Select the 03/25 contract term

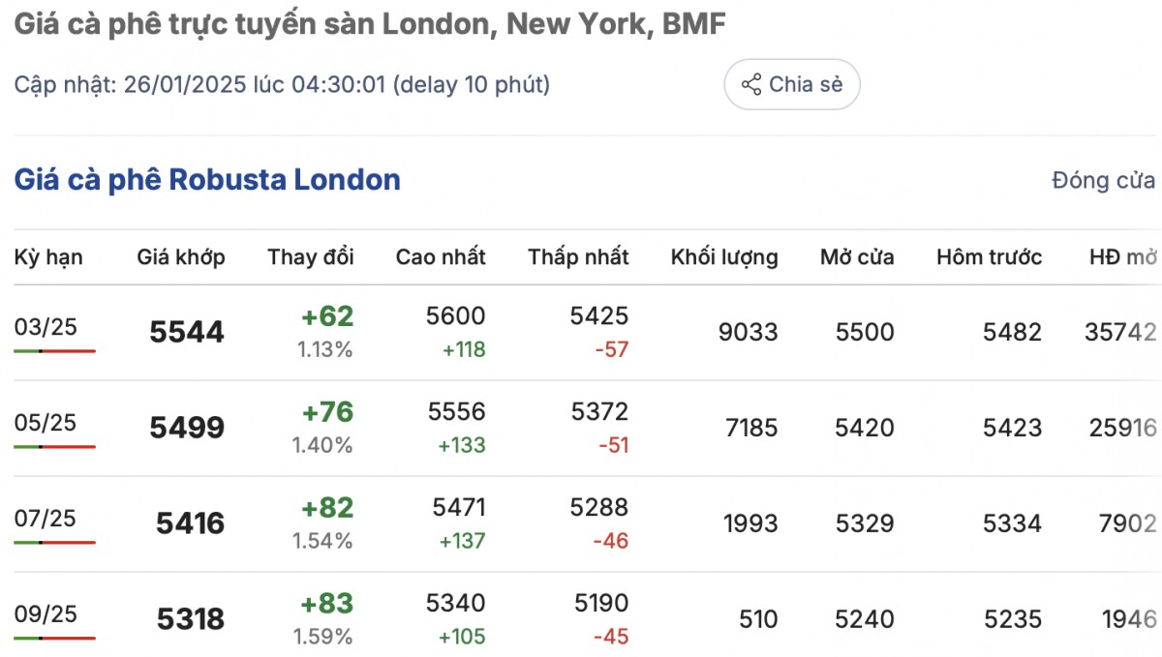tap(46, 327)
